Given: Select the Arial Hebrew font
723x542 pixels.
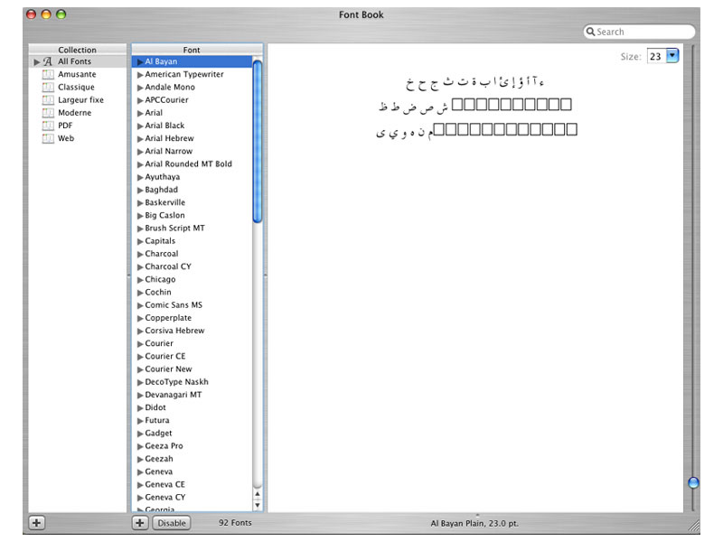Looking at the screenshot, I should 169,138.
